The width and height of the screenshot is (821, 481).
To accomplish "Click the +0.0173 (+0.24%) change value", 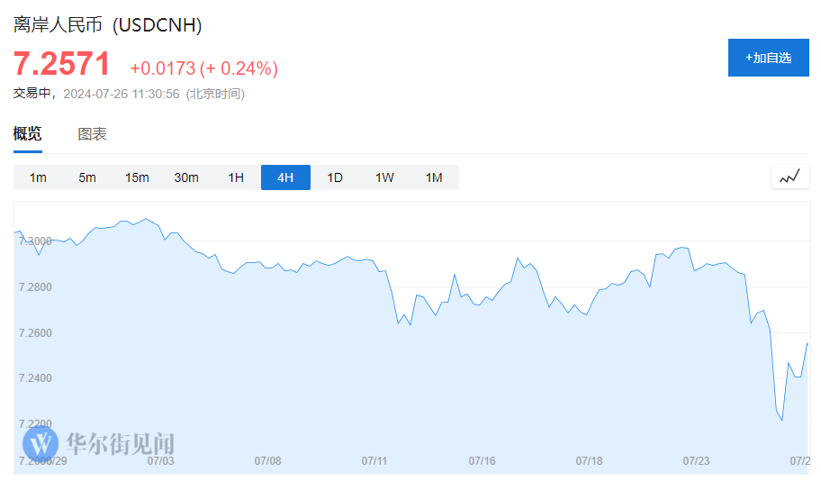I will pyautogui.click(x=203, y=68).
